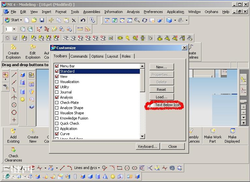
Task: Open a part using the Open folder icon
Action: click(34, 20)
